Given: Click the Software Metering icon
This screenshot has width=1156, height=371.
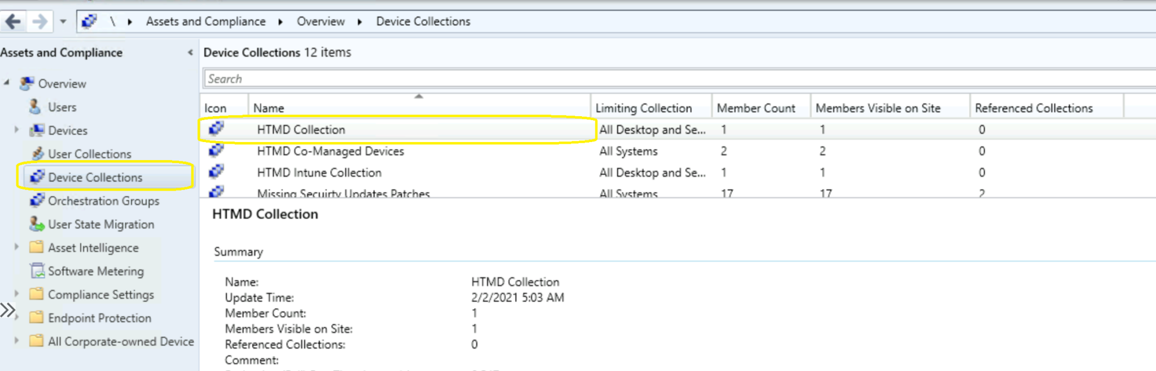Looking at the screenshot, I should tap(37, 271).
